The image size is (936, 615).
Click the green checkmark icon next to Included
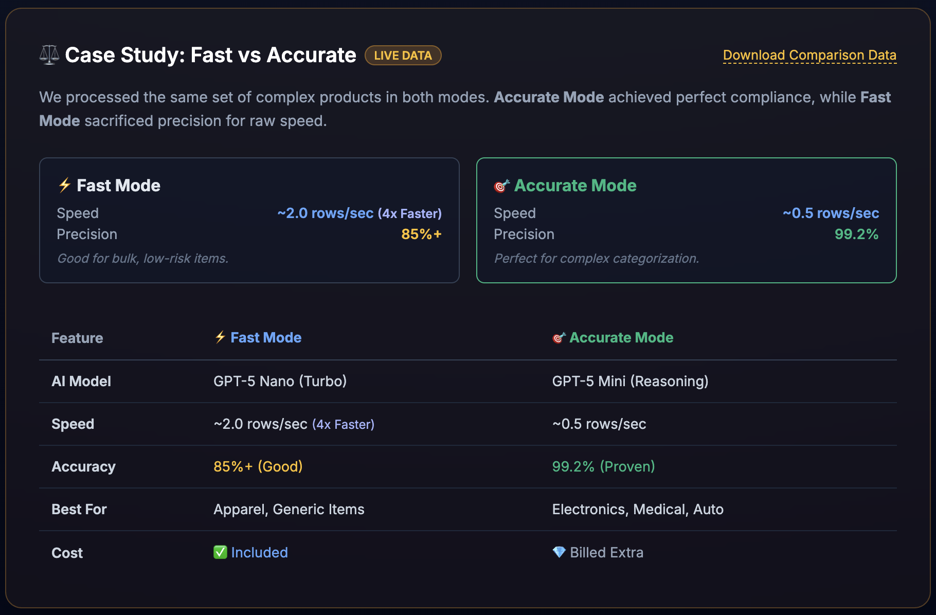220,552
